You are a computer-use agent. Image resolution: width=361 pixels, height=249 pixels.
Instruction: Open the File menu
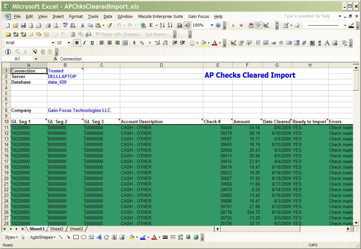(x=17, y=16)
